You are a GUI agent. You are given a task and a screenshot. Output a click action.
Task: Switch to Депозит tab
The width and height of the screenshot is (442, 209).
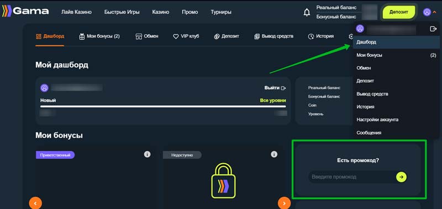tap(227, 36)
